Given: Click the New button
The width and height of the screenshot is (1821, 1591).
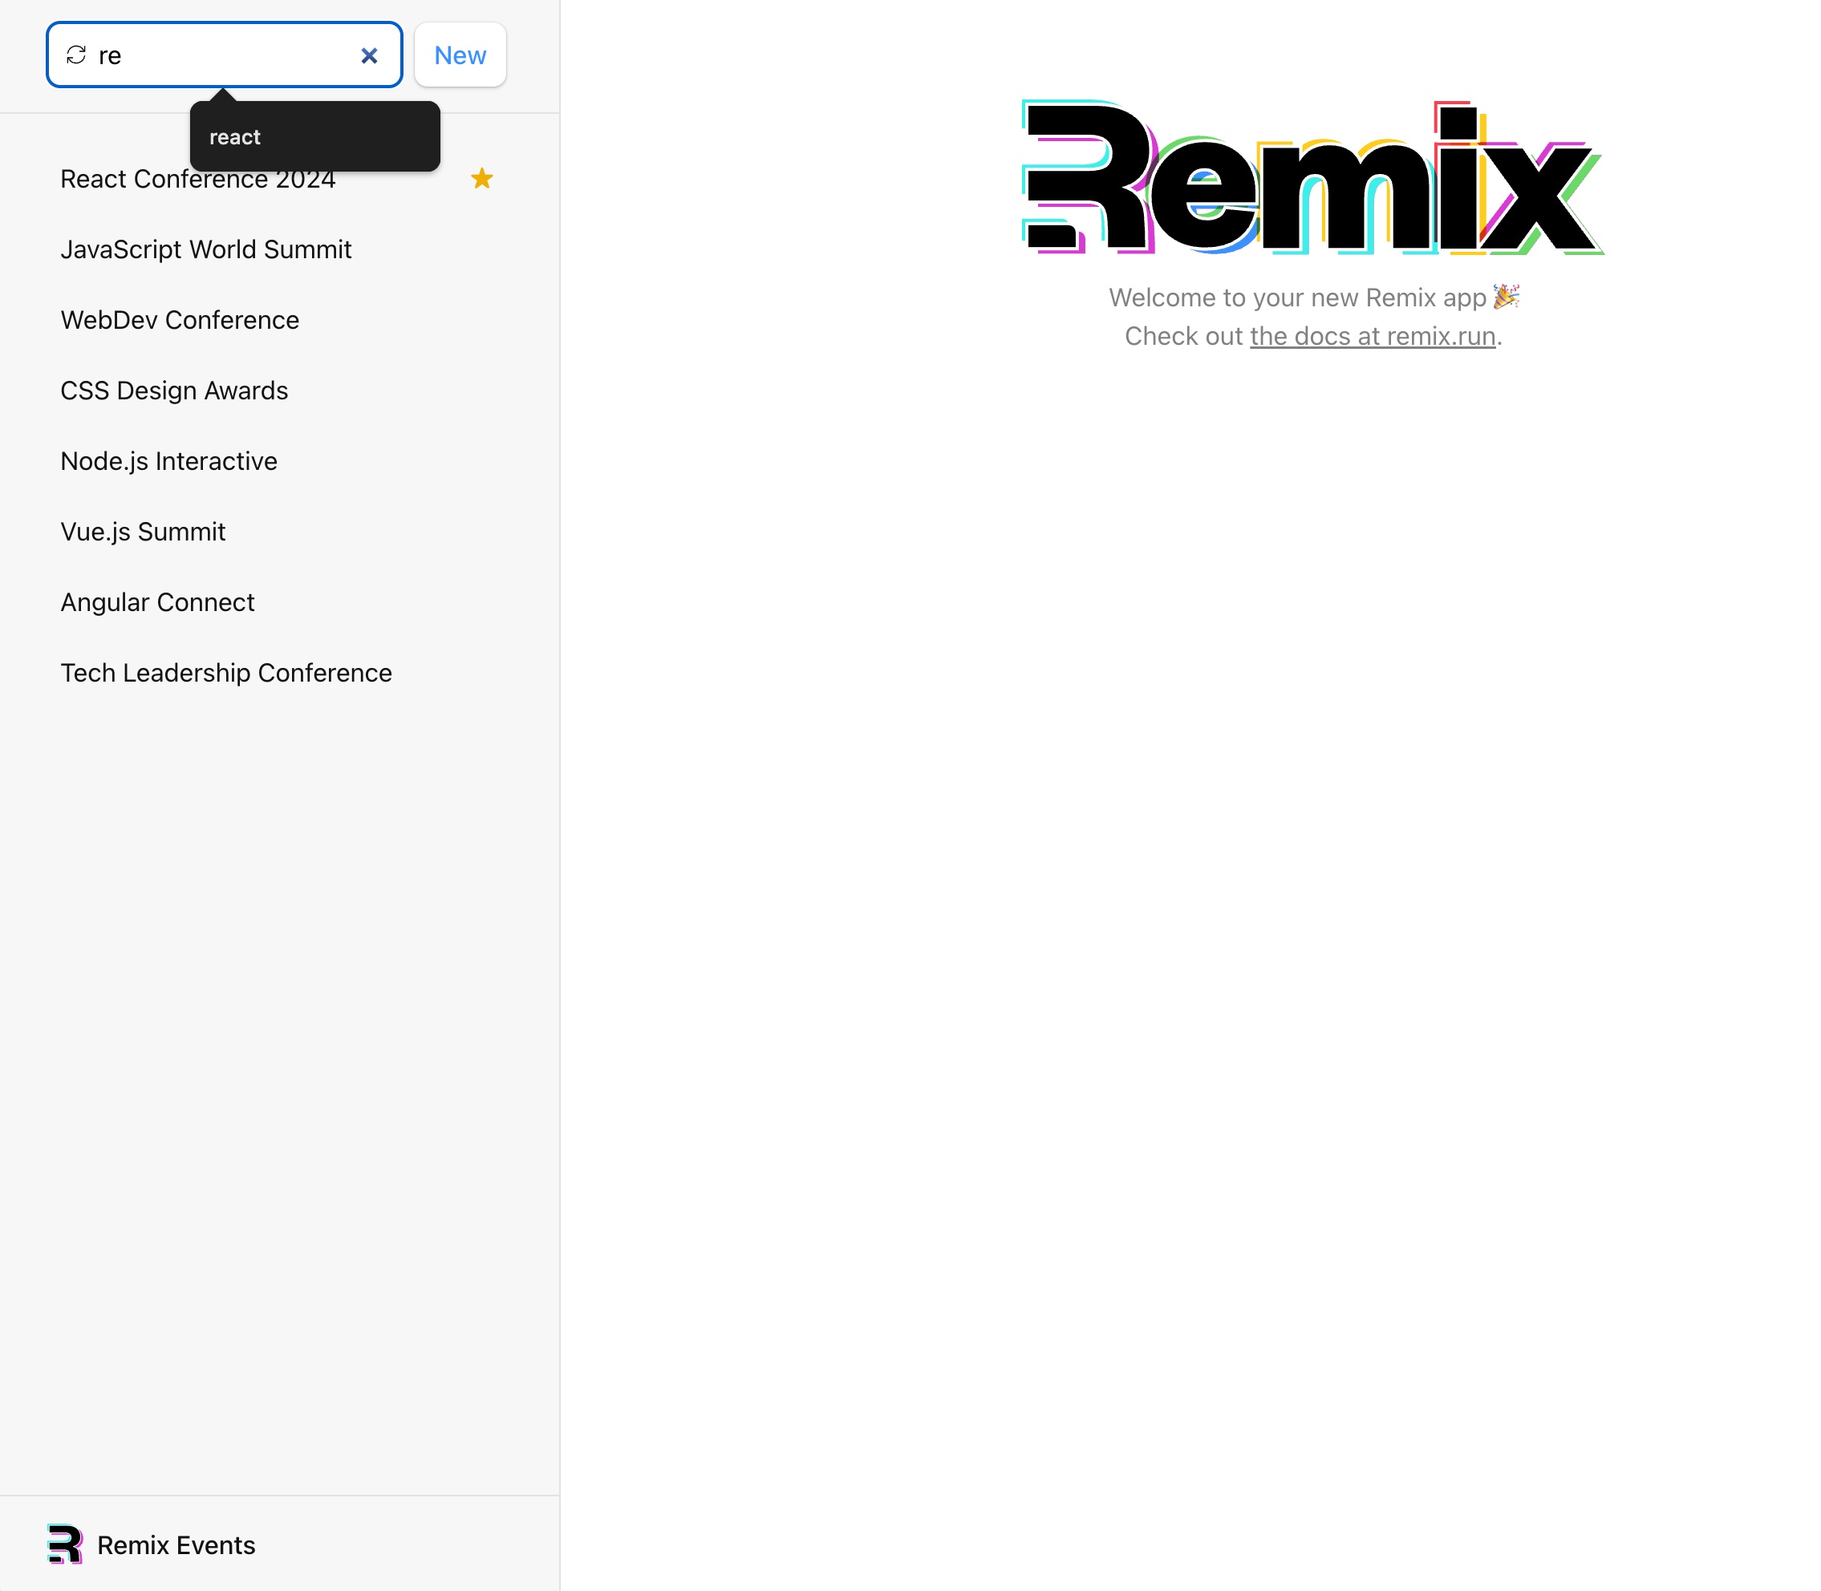Looking at the screenshot, I should point(460,55).
